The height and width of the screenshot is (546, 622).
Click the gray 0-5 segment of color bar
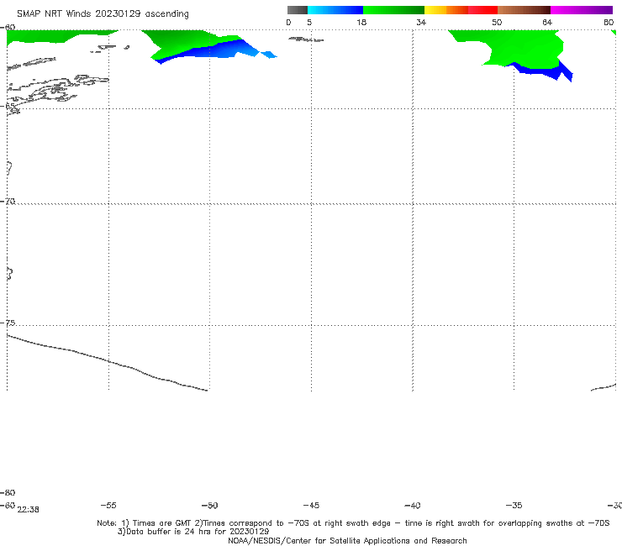coord(297,10)
